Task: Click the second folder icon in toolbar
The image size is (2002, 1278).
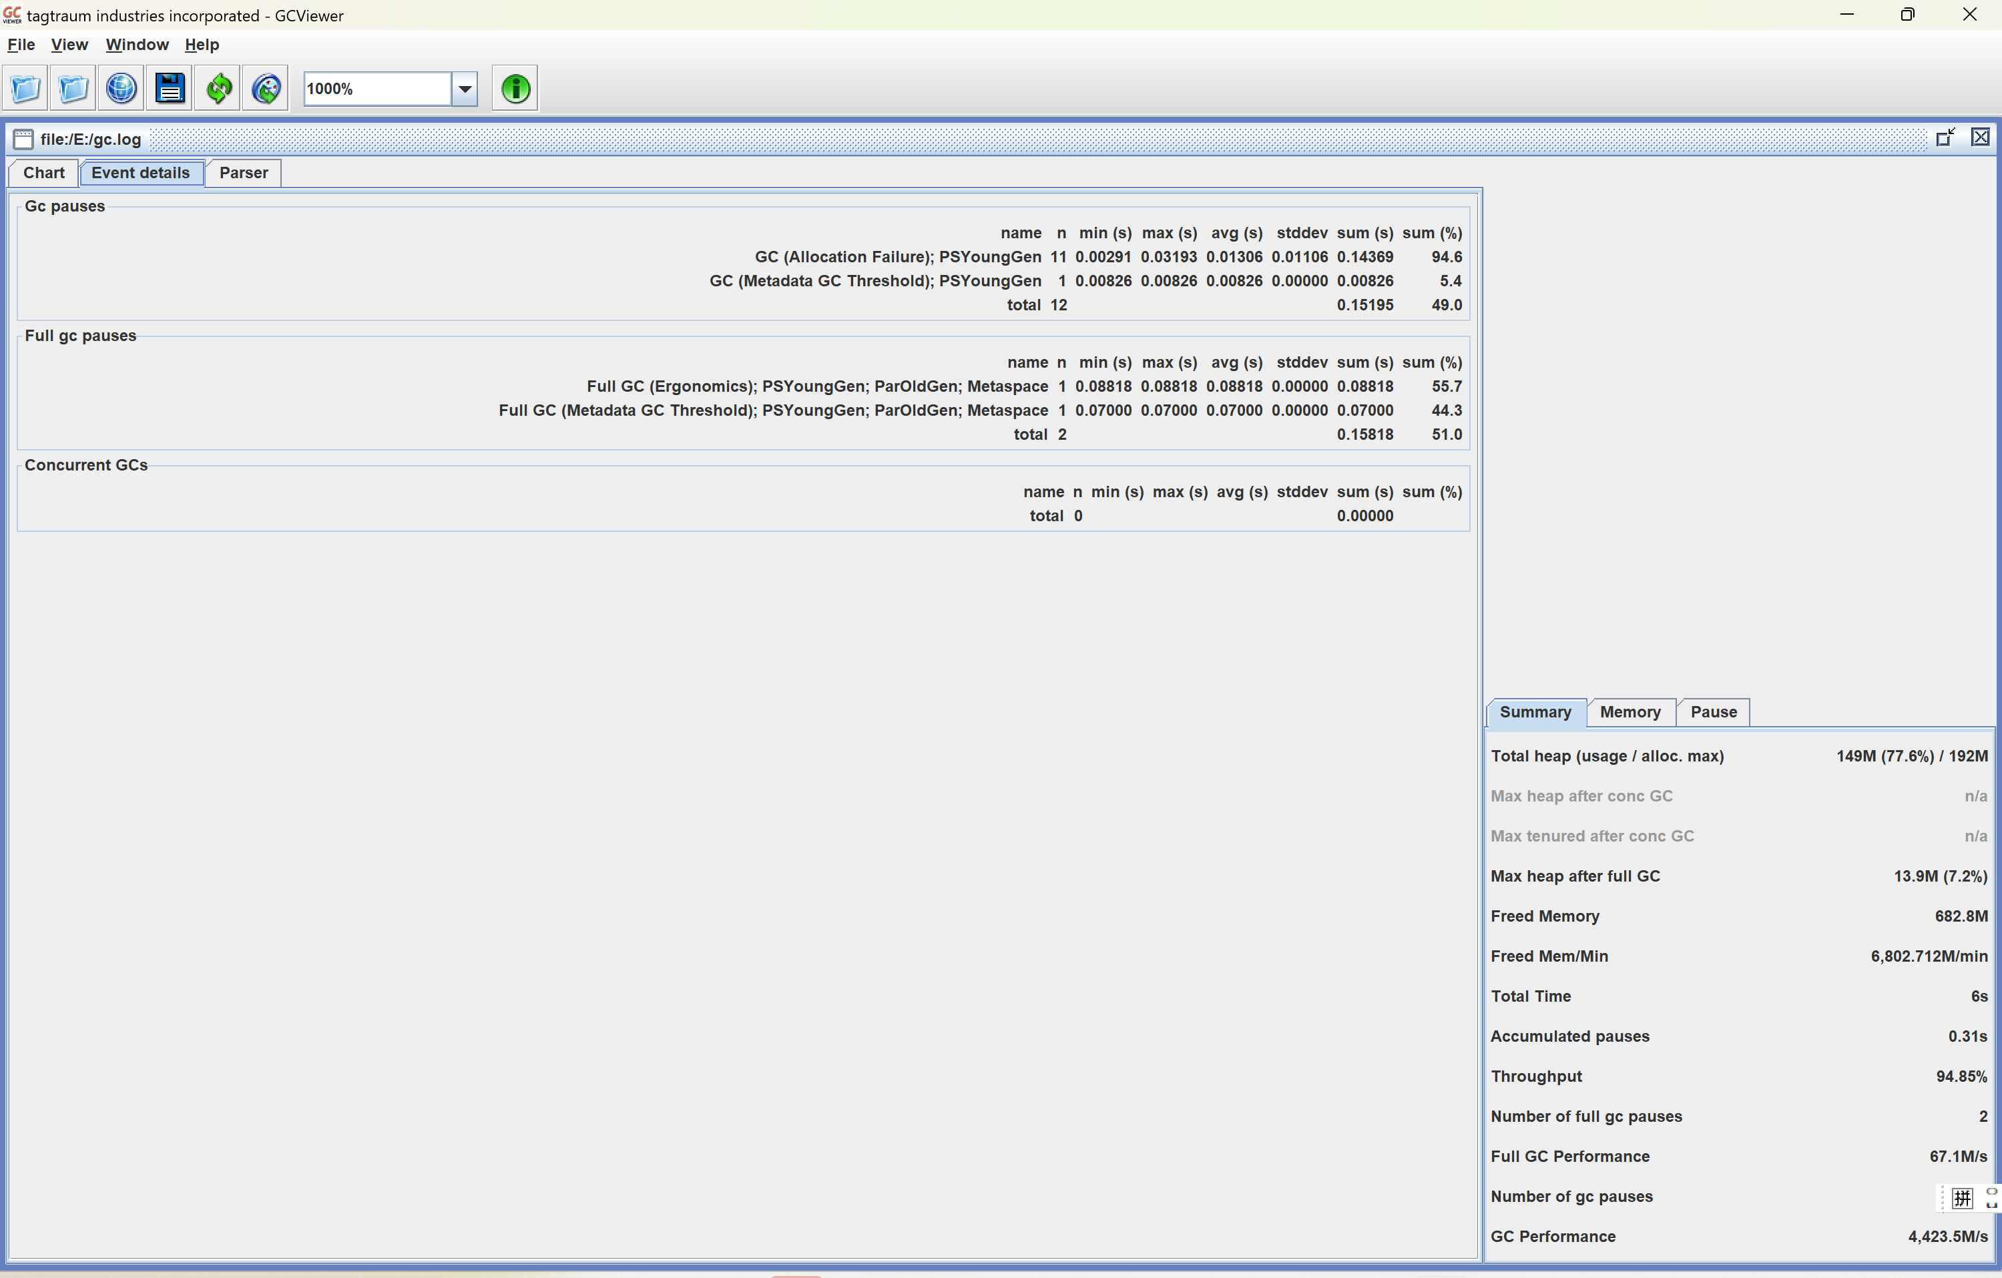Action: pos(73,88)
